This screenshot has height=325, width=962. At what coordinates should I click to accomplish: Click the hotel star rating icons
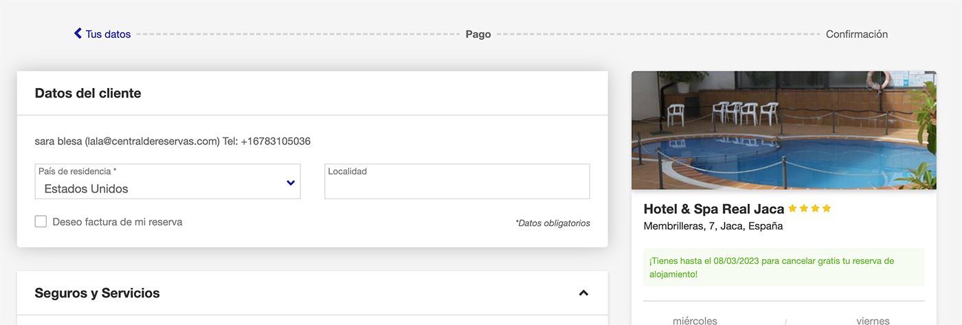[809, 208]
